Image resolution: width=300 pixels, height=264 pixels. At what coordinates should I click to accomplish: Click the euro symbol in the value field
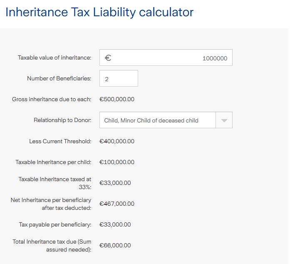[108, 58]
